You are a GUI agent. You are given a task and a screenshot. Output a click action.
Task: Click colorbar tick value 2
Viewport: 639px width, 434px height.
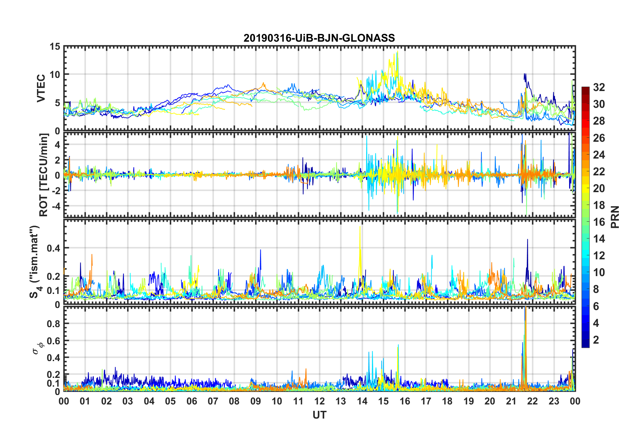596,340
